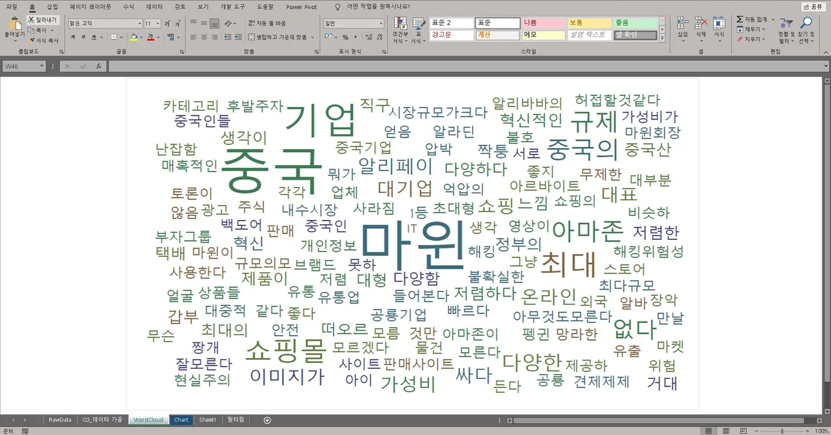Open fill color dropdown arrow
Screen dimensions: 831x435
[141, 37]
